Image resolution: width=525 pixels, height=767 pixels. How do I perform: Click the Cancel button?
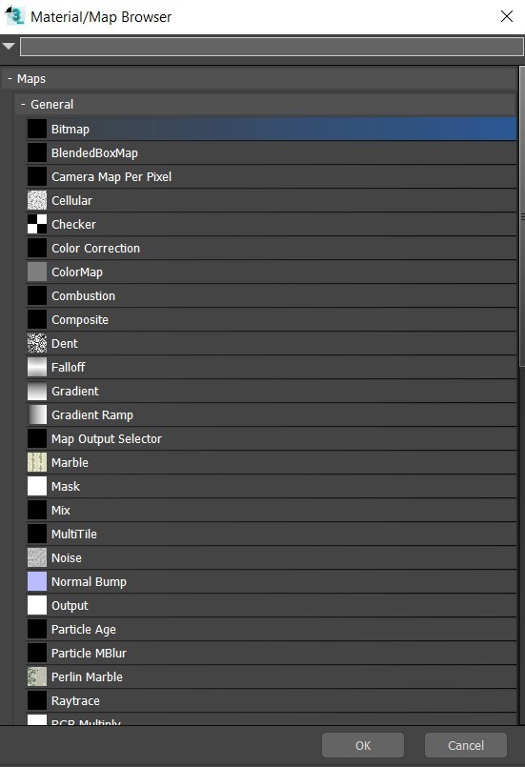pyautogui.click(x=465, y=745)
